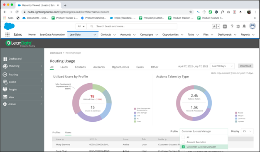
Task: Click the Users table tab
Action: [x=68, y=132]
